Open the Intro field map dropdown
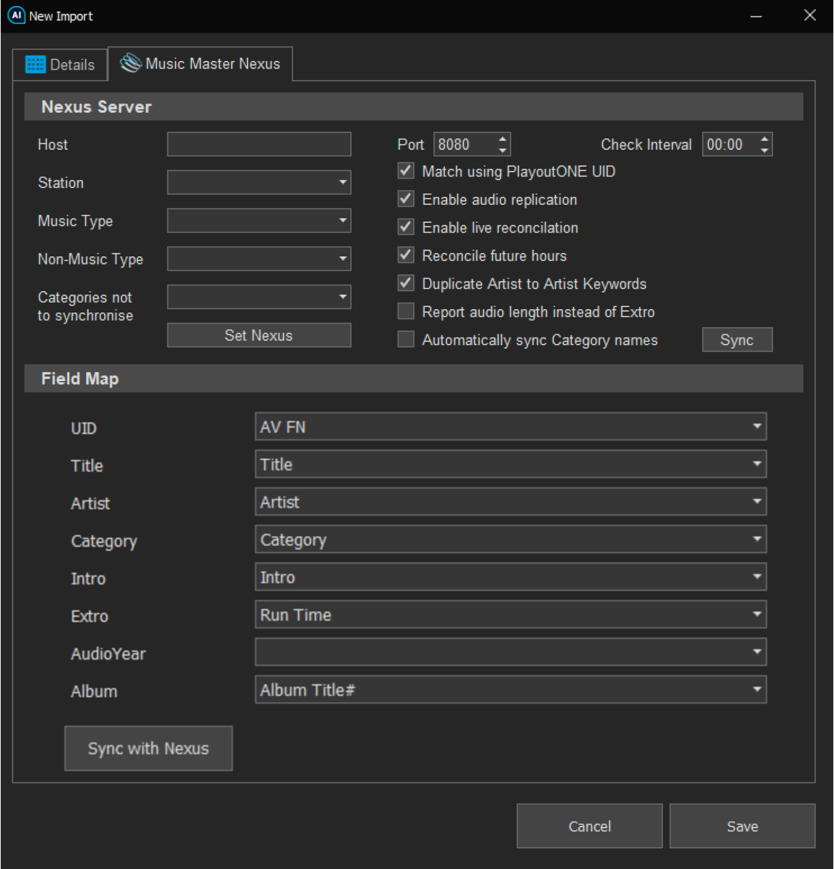Viewport: 834px width, 869px height. coord(510,577)
